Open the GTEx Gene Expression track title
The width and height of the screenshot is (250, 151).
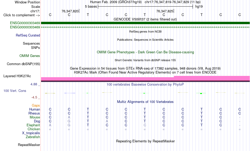coord(145,69)
